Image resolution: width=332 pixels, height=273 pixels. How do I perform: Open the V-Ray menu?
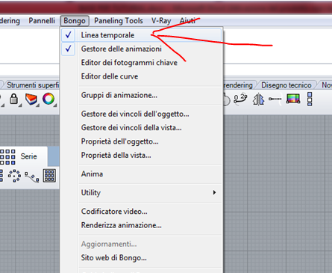[161, 21]
